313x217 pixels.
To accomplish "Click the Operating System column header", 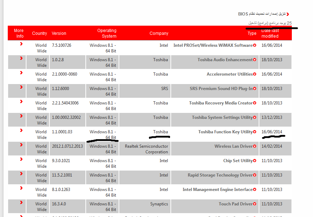I will (x=107, y=33).
